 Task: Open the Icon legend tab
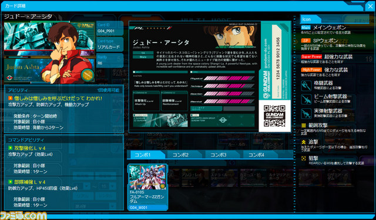[x=311, y=19]
